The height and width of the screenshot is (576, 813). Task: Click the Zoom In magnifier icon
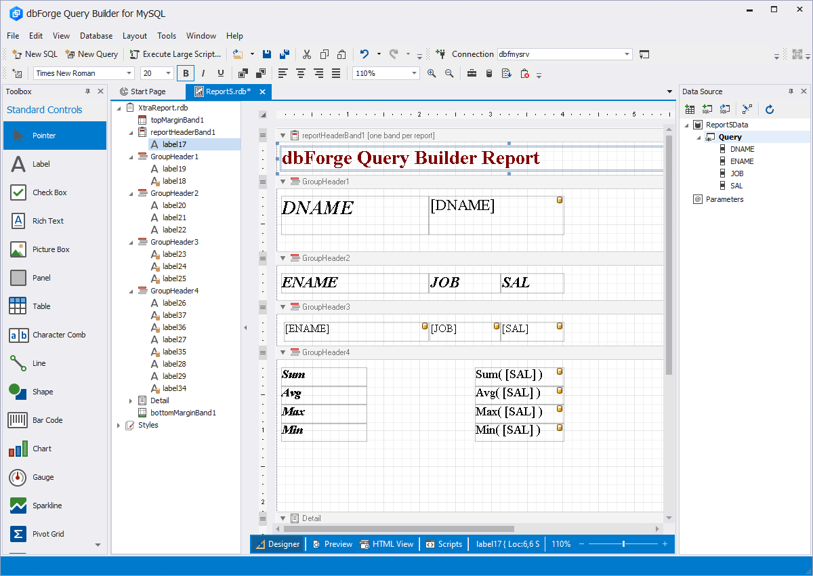coord(432,73)
